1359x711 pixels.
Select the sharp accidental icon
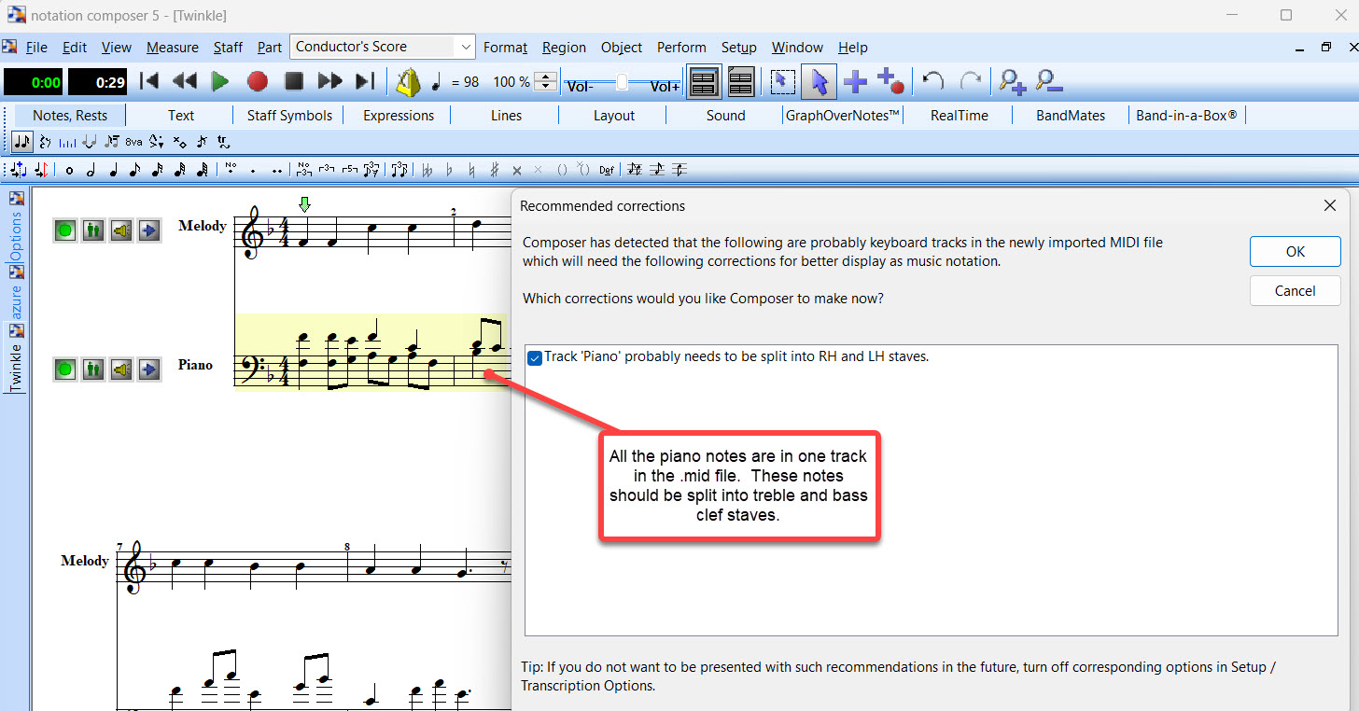click(x=494, y=170)
